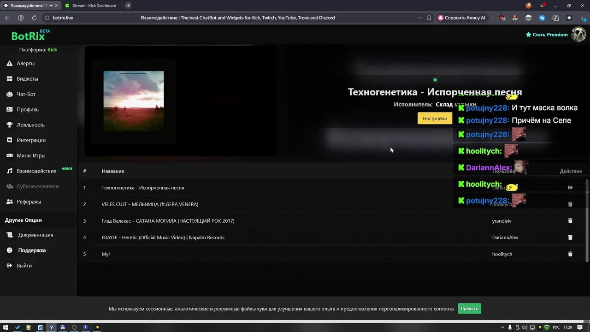Open the Windows Start menu
The width and height of the screenshot is (590, 332).
point(6,327)
